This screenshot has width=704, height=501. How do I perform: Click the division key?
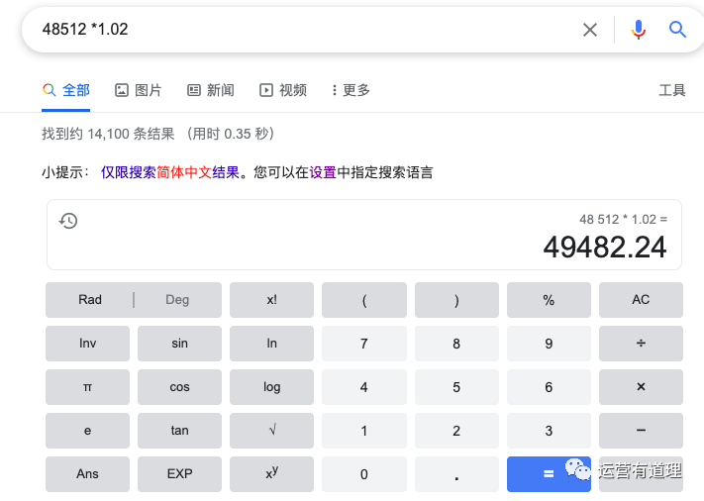[x=641, y=344]
